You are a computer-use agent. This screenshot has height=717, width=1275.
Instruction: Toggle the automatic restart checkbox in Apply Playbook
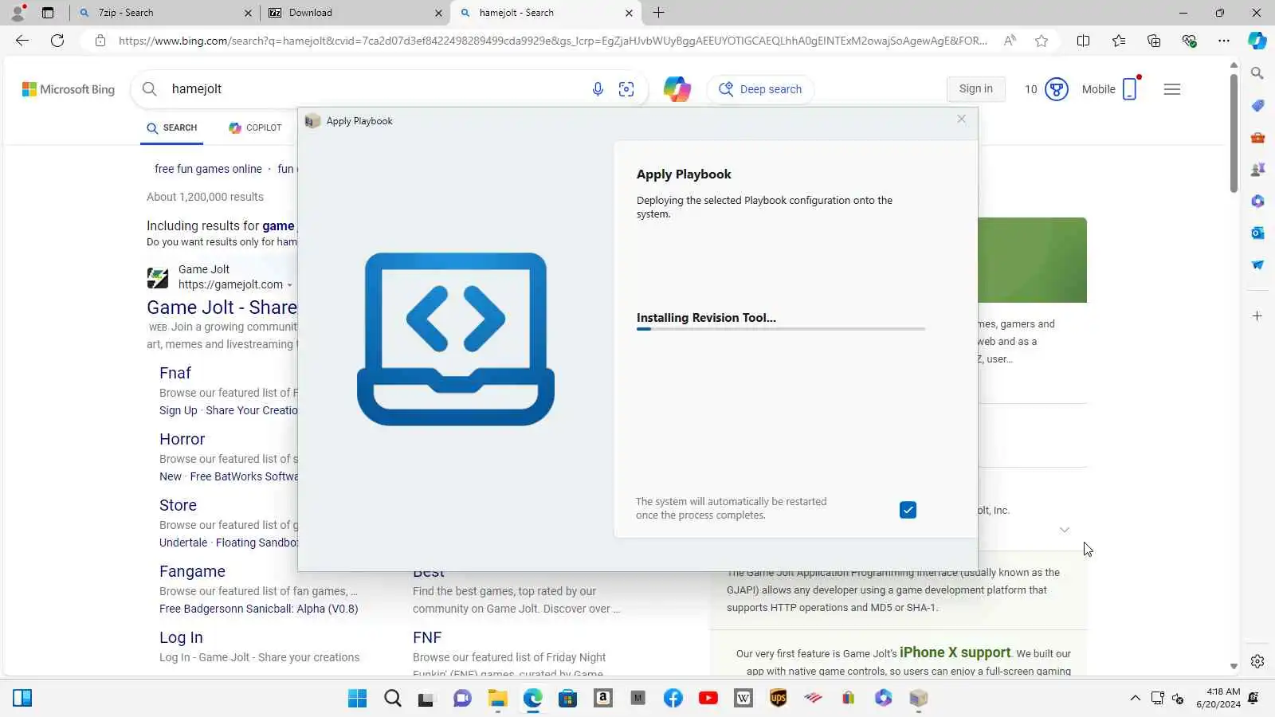click(908, 510)
